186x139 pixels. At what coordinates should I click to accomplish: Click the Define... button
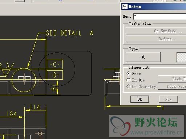click(156, 39)
